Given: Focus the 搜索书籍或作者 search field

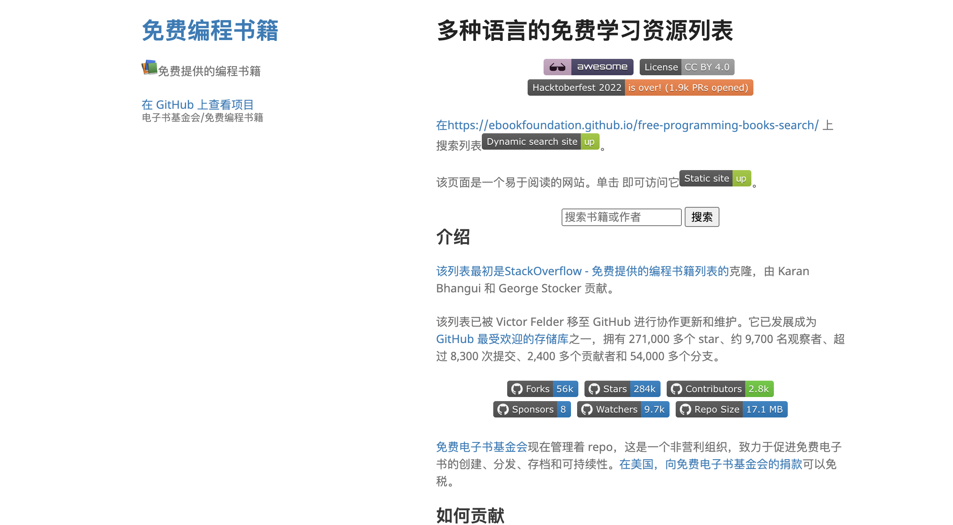Looking at the screenshot, I should point(621,217).
